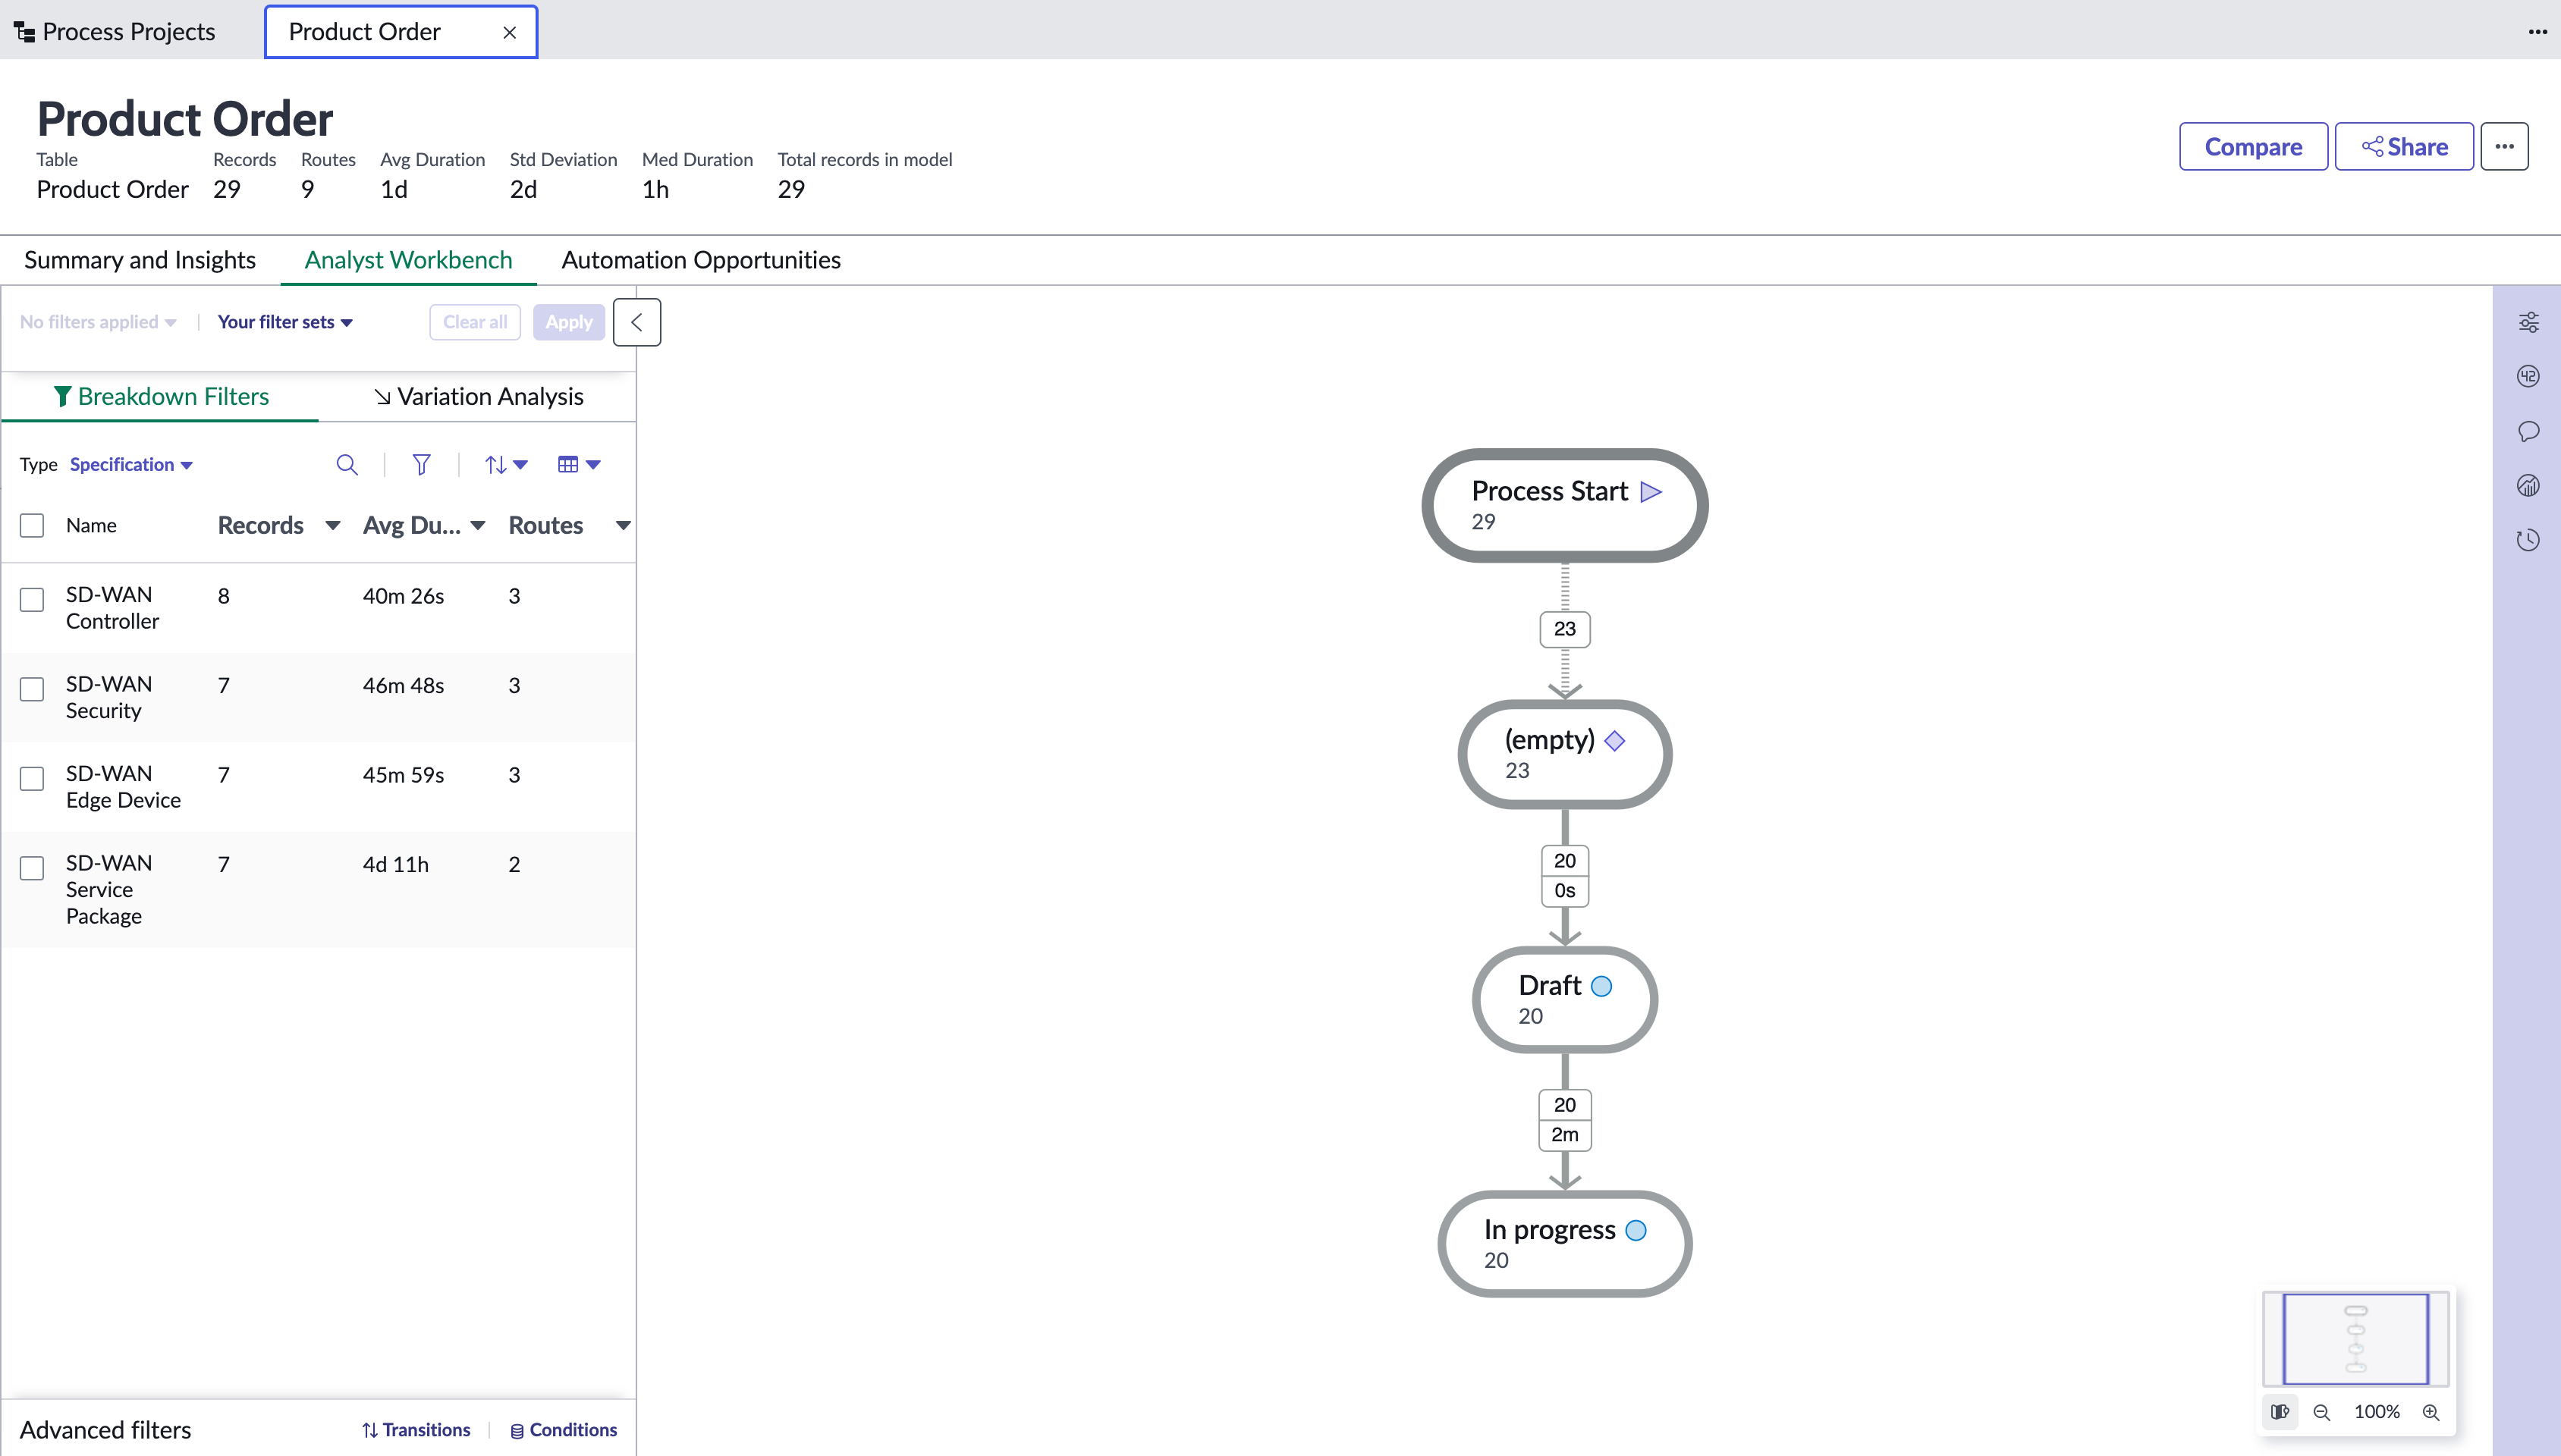Open the top-right ellipsis menu

pyautogui.click(x=2537, y=31)
